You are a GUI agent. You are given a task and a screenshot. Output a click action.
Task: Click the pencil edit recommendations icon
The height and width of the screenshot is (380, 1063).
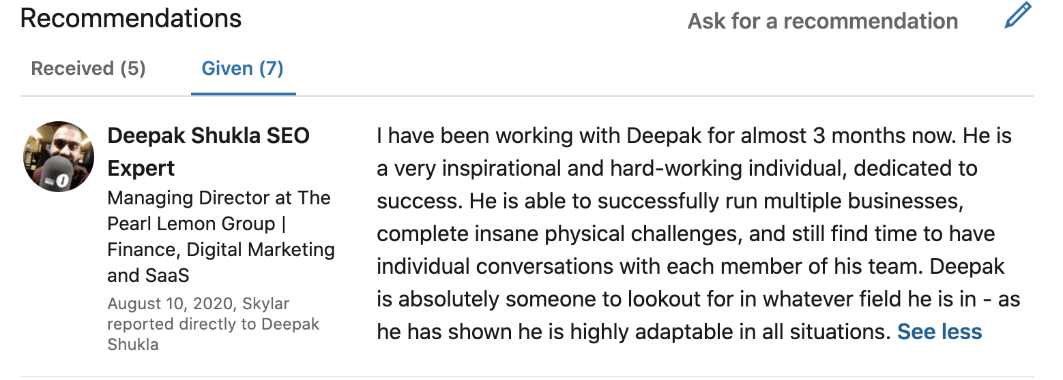coord(1017,16)
